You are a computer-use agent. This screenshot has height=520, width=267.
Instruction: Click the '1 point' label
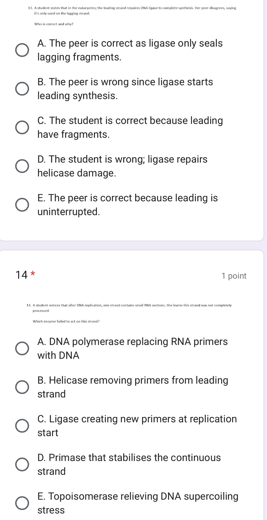(234, 276)
